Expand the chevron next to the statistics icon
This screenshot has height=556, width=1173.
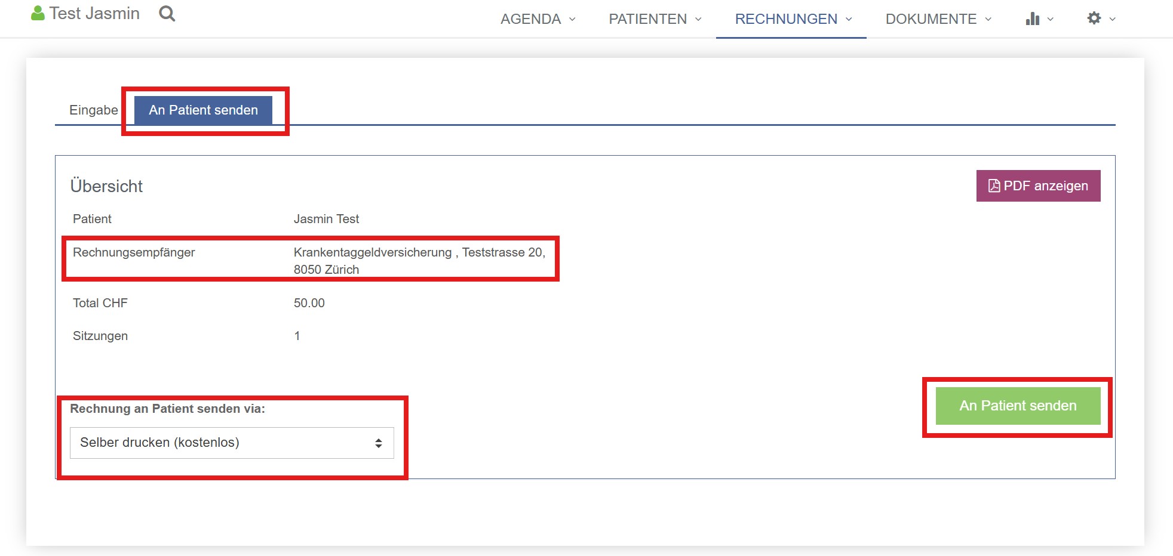tap(1050, 19)
